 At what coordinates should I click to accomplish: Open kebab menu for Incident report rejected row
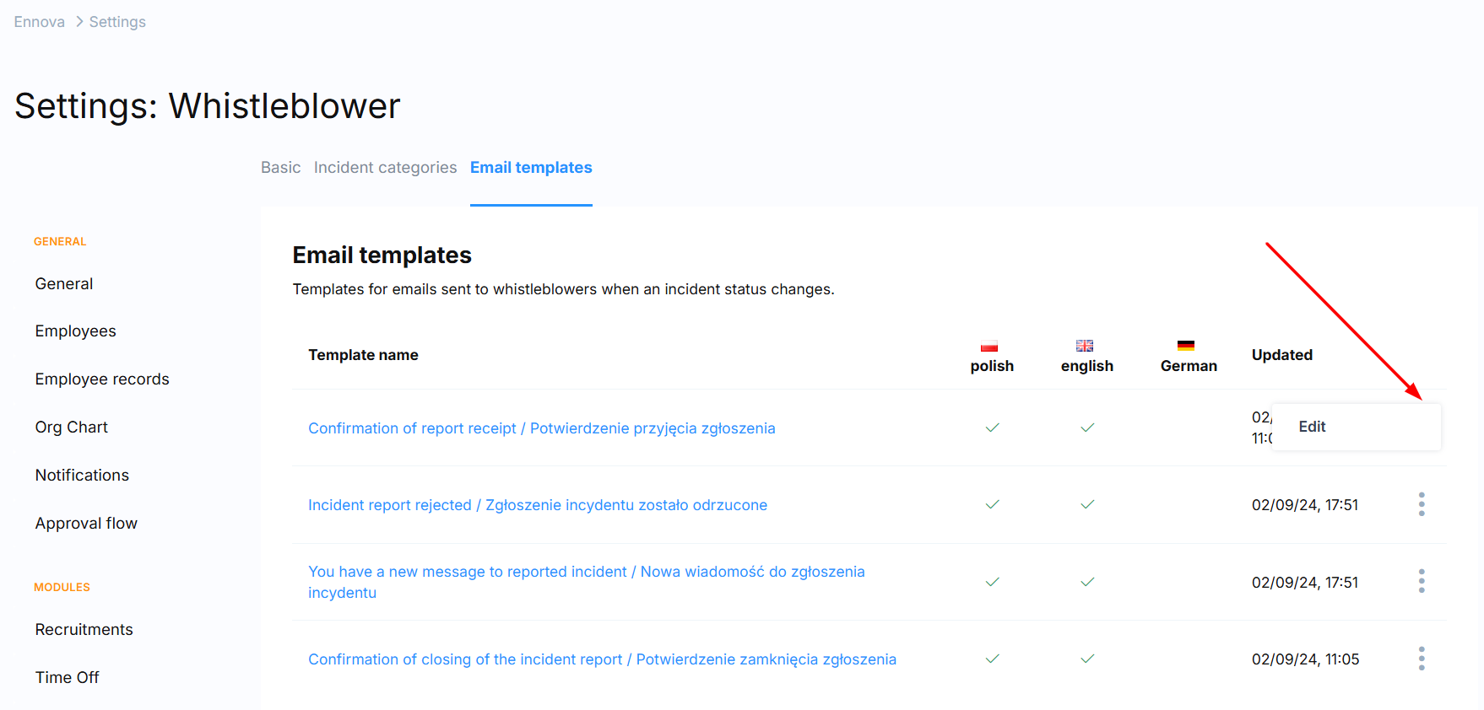[x=1422, y=504]
